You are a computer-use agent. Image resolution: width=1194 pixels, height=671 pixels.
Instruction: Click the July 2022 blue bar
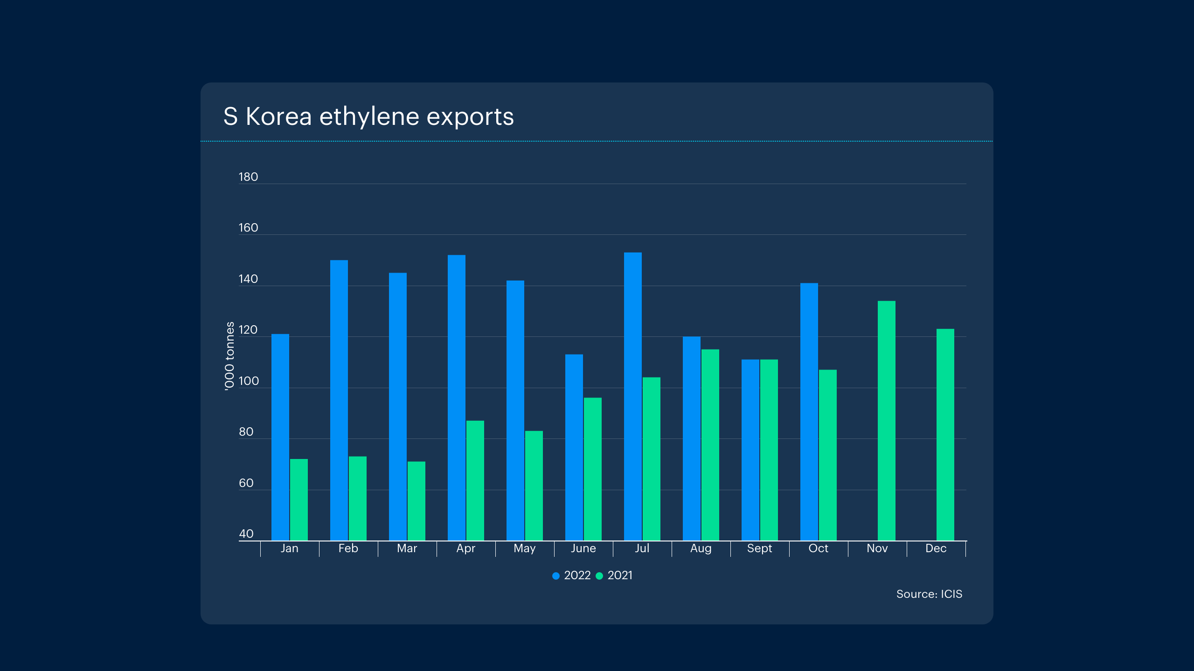click(x=632, y=396)
